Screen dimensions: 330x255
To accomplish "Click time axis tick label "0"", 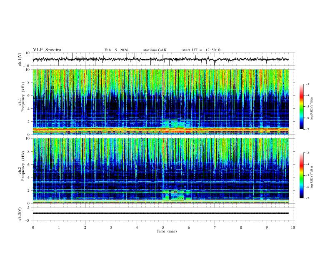I will [x=33, y=227].
